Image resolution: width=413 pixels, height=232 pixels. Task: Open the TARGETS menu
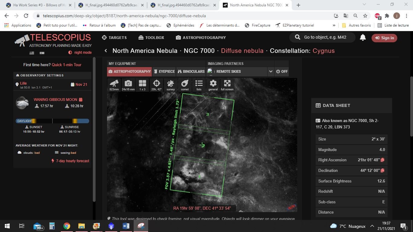(x=114, y=37)
